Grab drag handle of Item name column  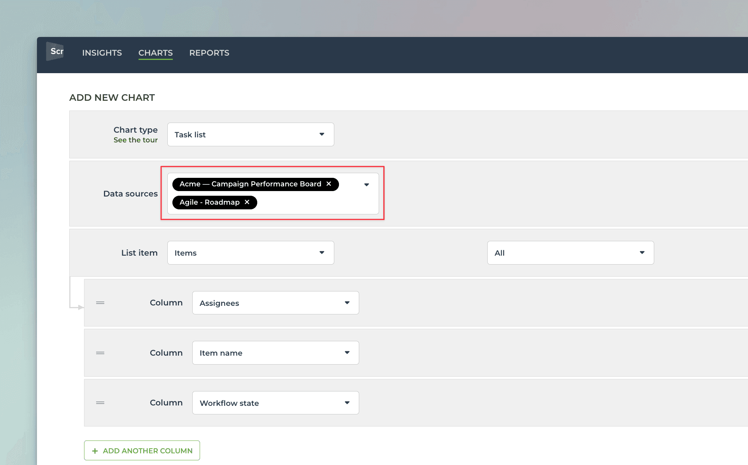coord(100,353)
